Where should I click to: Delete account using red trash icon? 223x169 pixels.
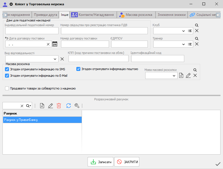(59, 106)
